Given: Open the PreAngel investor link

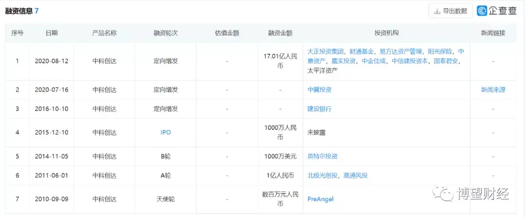Looking at the screenshot, I should pyautogui.click(x=320, y=199).
